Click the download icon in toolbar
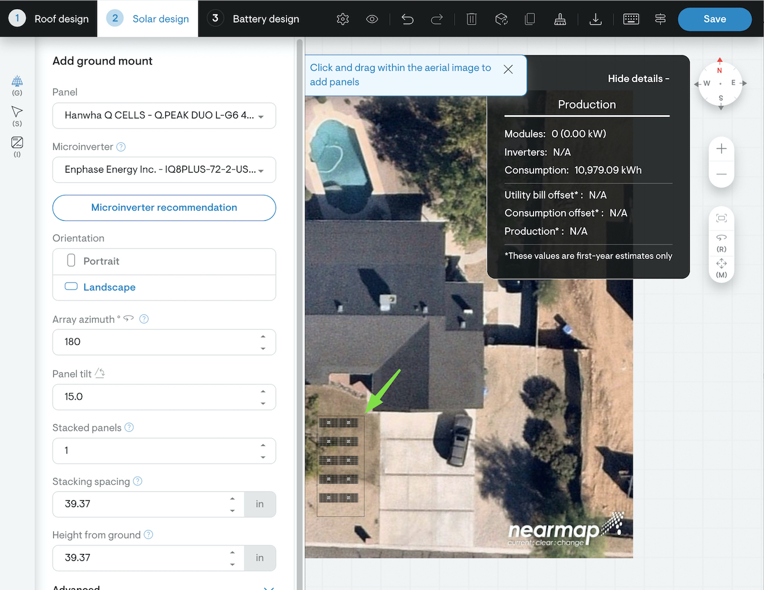764x590 pixels. coord(595,19)
